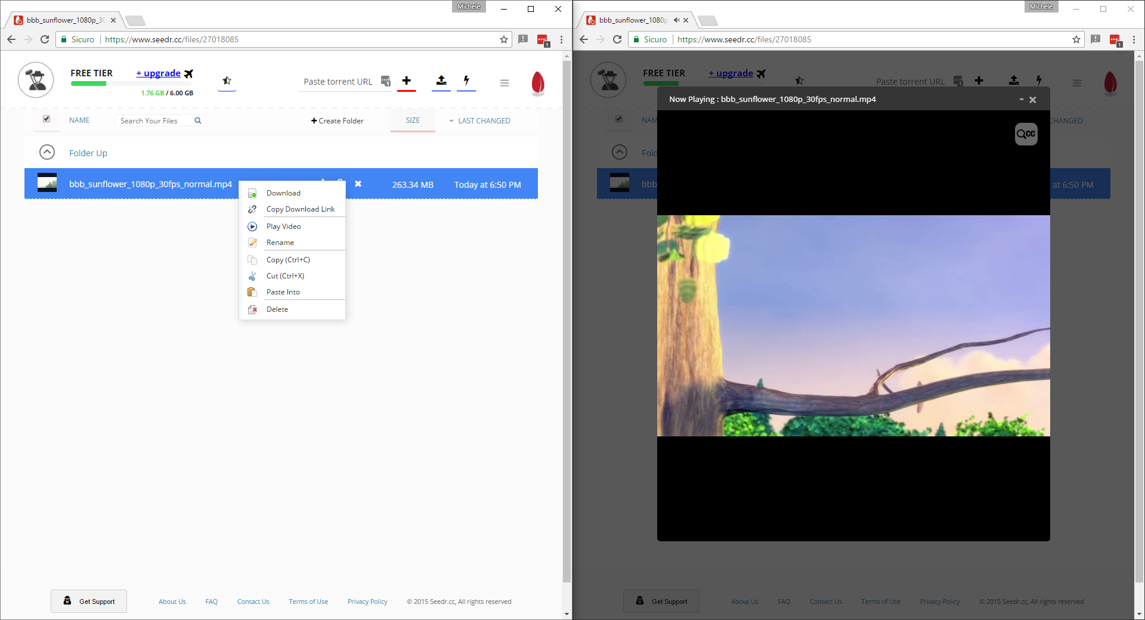
Task: Click the user avatar icon in left window
Action: tap(36, 80)
